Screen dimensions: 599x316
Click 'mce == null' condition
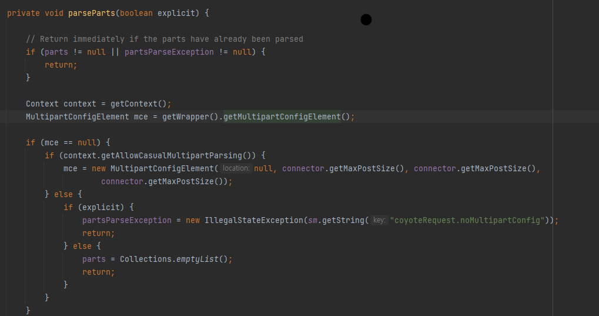click(71, 142)
